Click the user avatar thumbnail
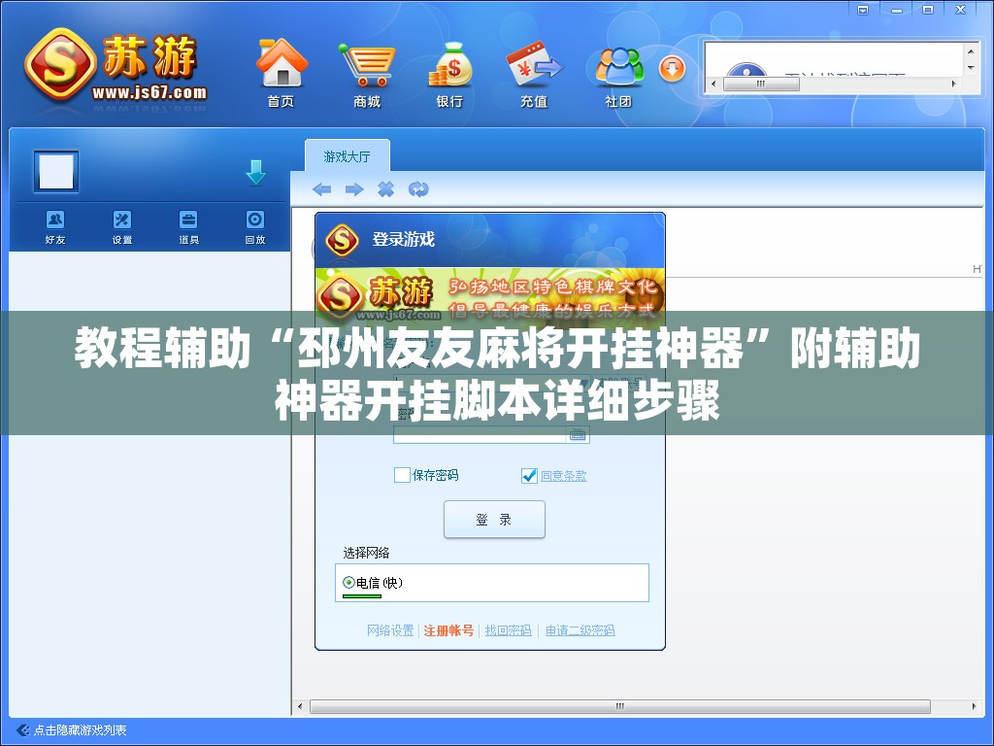This screenshot has width=994, height=746. (x=56, y=171)
